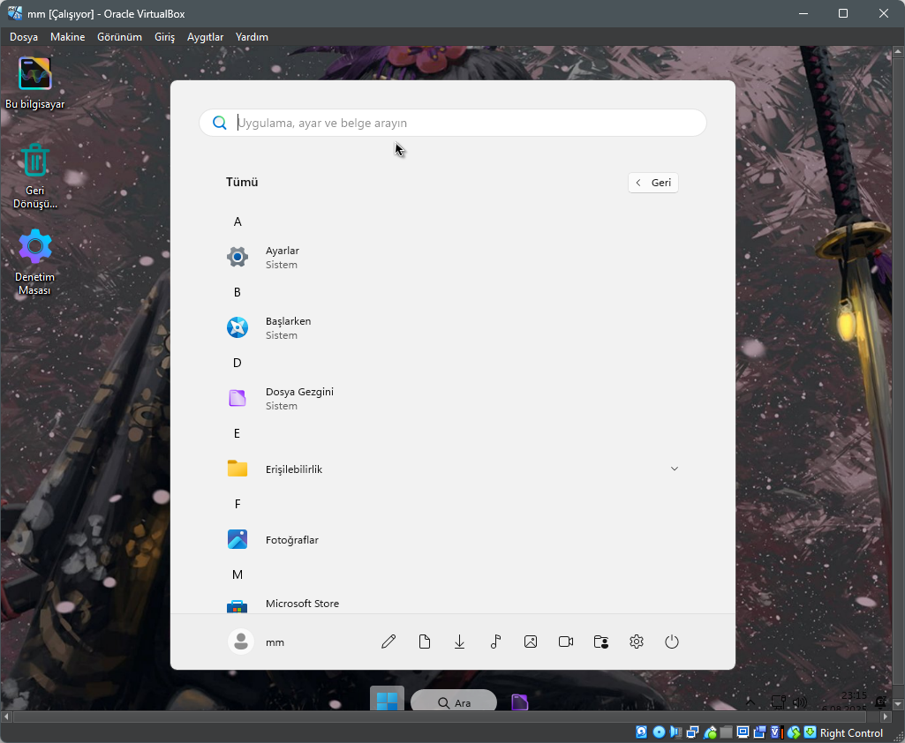Click the VirtualBox USB status icon

pos(711,732)
